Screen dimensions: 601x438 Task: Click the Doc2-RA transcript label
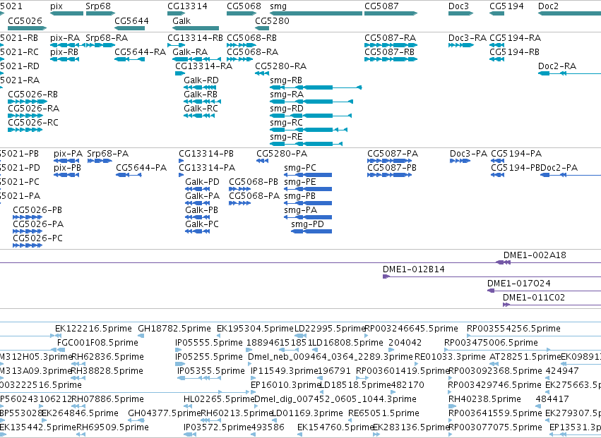557,66
